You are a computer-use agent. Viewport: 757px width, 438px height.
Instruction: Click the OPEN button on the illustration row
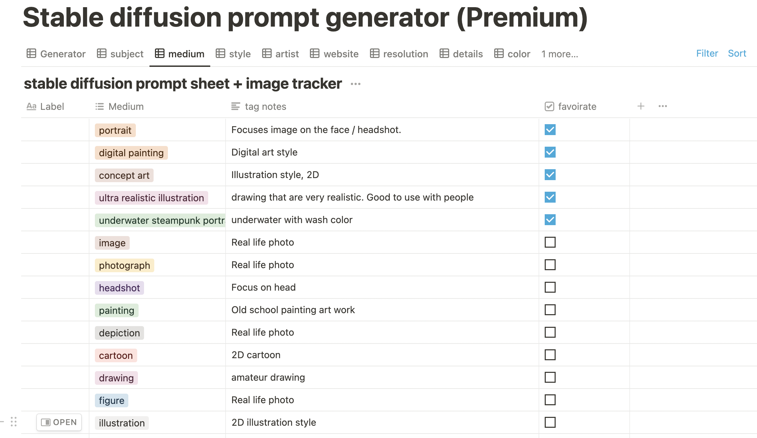click(59, 422)
